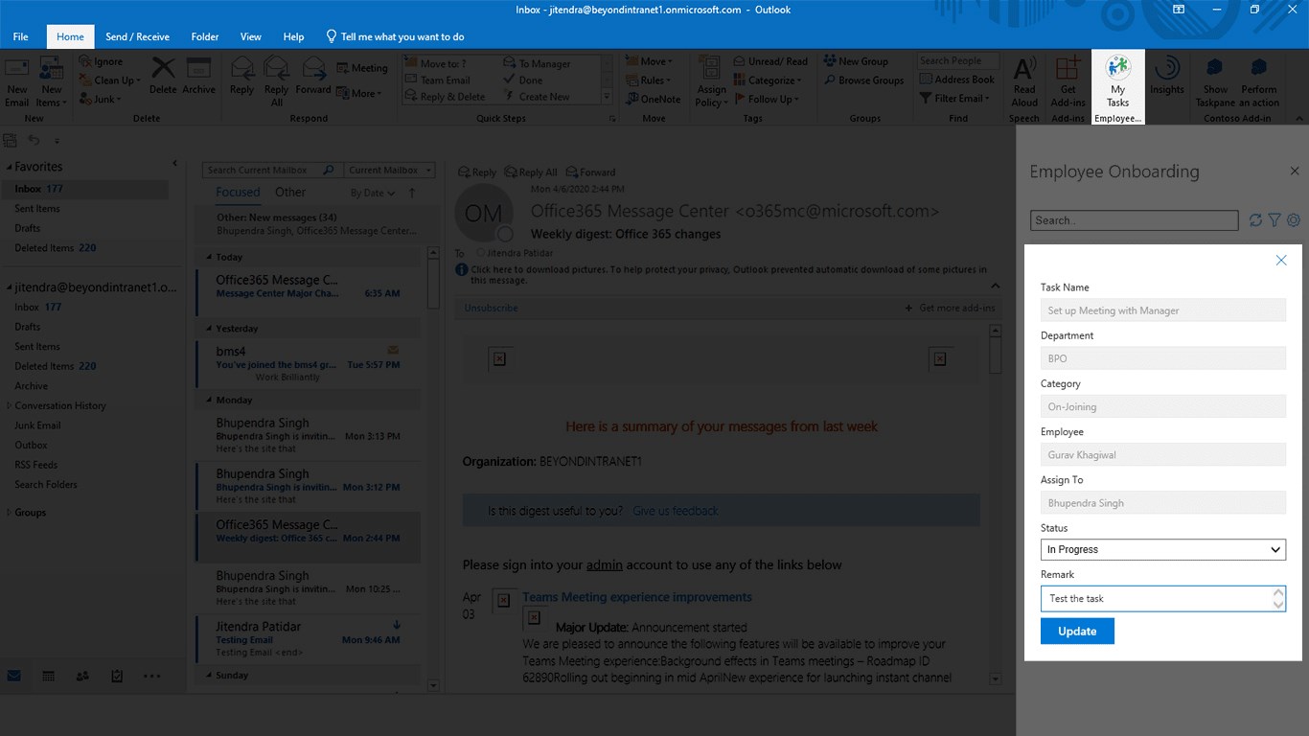1309x736 pixels.
Task: Close the task details form
Action: click(x=1281, y=261)
